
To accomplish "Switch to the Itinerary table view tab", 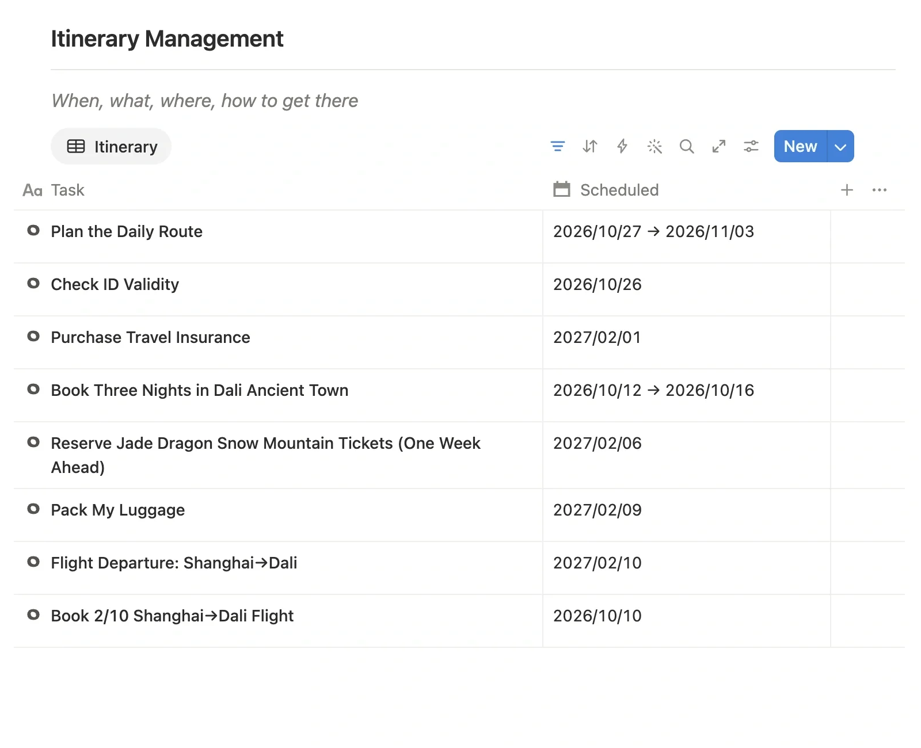I will coord(111,146).
